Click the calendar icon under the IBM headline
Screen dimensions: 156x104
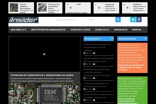pyautogui.click(x=84, y=64)
